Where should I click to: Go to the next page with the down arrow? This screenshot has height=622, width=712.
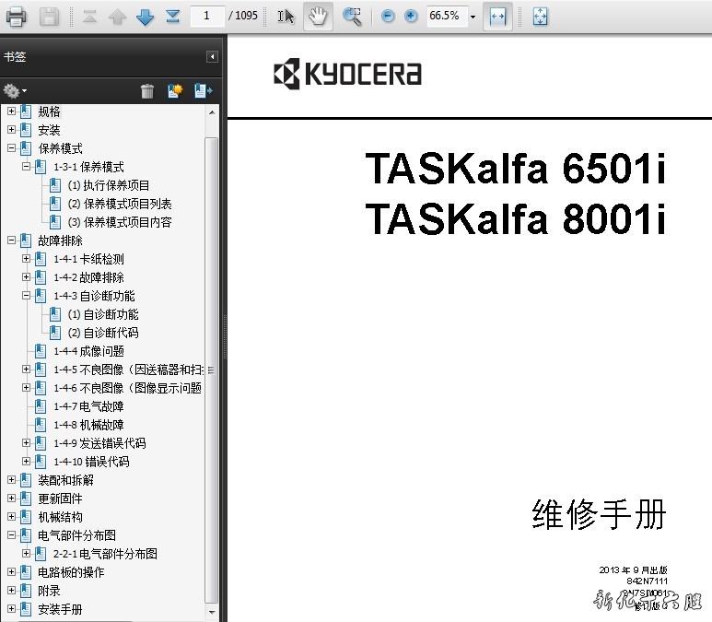point(145,16)
